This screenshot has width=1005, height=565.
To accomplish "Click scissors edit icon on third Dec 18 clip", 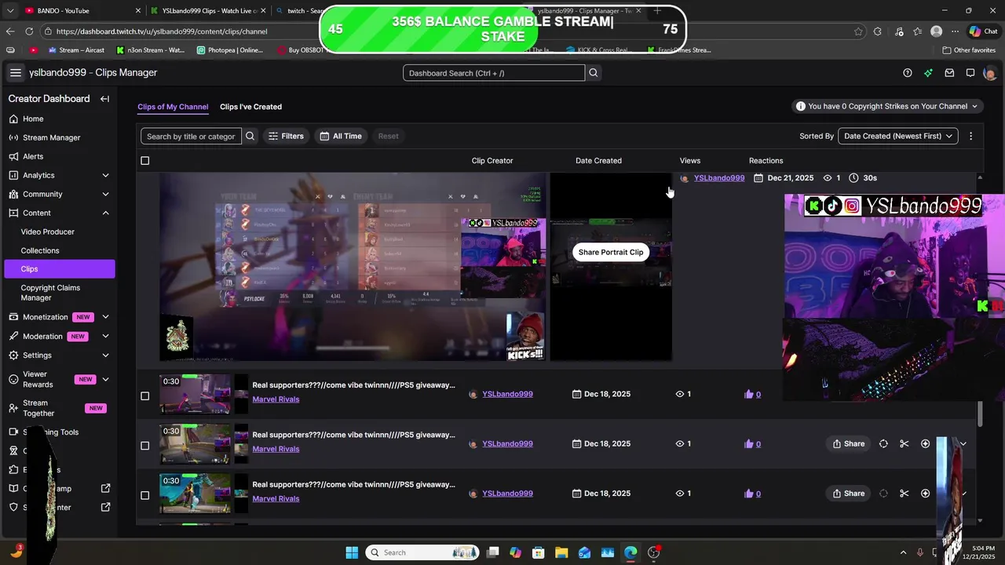I will point(904,494).
